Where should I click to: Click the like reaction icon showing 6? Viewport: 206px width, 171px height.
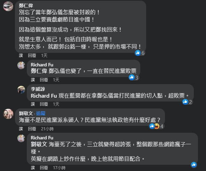(x=138, y=53)
